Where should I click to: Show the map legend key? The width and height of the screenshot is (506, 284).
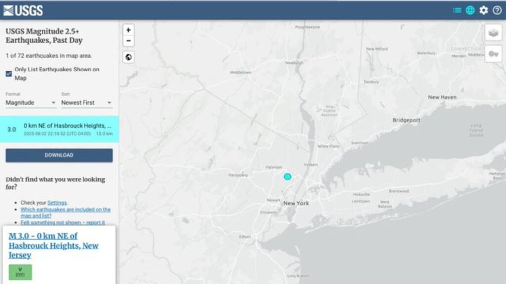(493, 54)
